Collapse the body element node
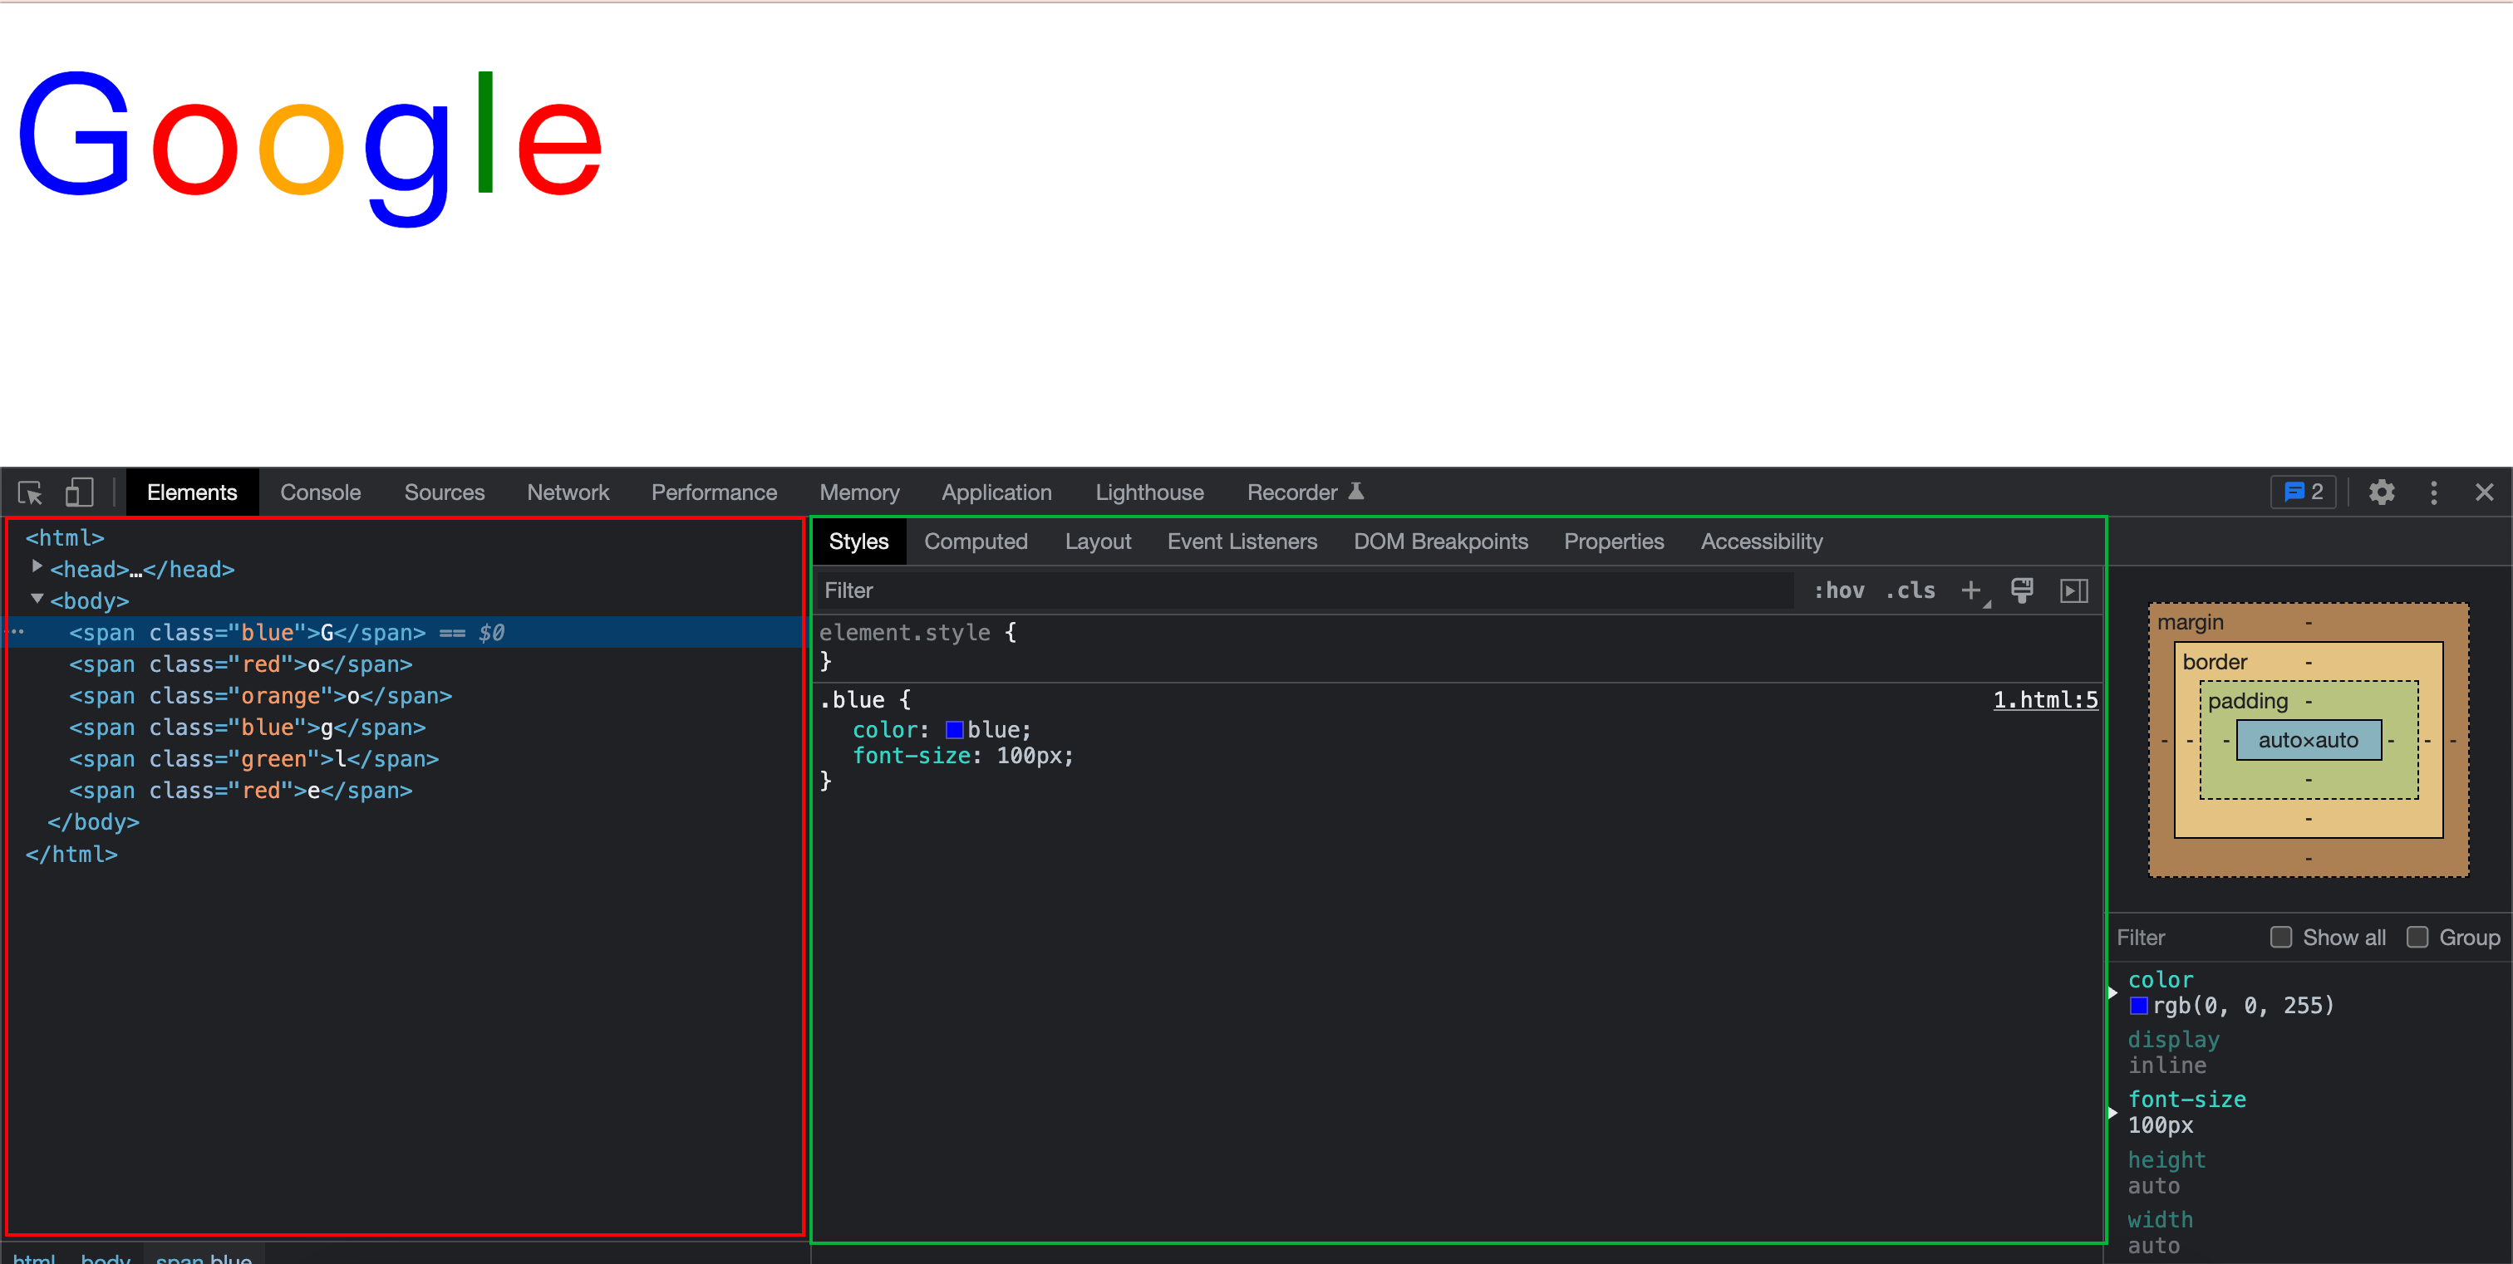2513x1264 pixels. coord(37,600)
